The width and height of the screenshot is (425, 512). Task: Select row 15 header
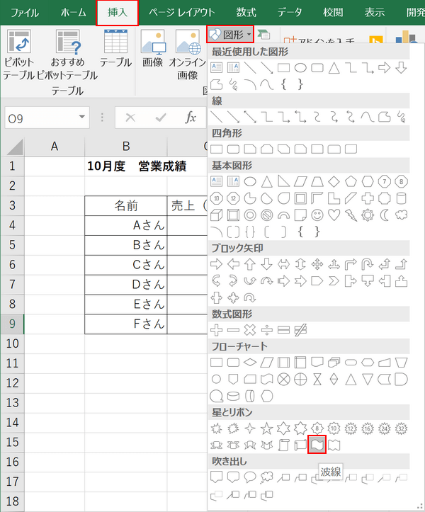pyautogui.click(x=12, y=442)
